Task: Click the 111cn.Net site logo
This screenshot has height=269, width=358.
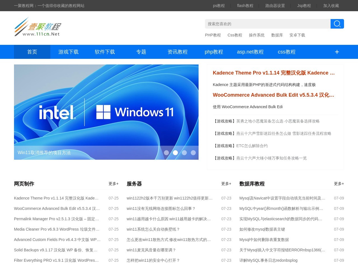Action: tap(37, 27)
